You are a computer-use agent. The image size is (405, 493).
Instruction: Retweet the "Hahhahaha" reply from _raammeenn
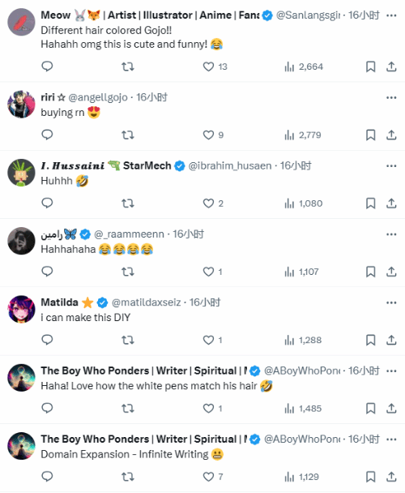pyautogui.click(x=128, y=272)
